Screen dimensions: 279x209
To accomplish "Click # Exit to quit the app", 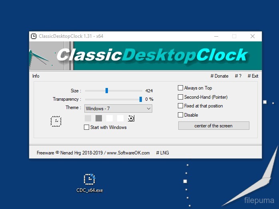I will [x=253, y=76].
